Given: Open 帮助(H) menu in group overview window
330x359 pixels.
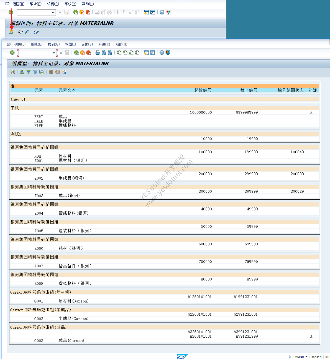Looking at the screenshot, I should [121, 44].
